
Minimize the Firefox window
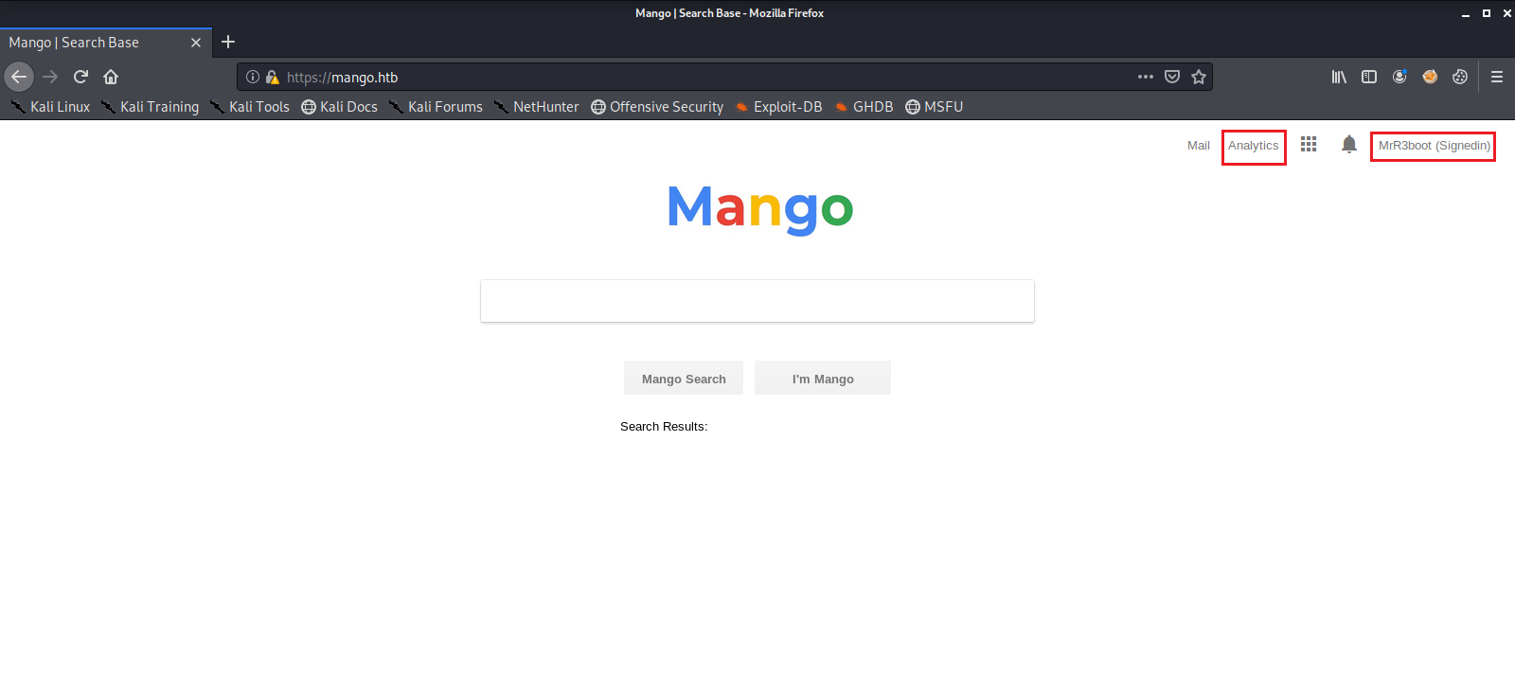click(1465, 13)
